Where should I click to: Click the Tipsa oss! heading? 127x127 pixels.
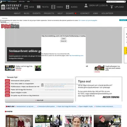pyautogui.click(x=84, y=81)
